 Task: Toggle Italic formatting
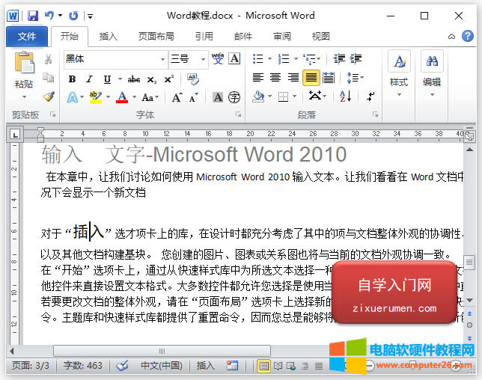(x=90, y=79)
